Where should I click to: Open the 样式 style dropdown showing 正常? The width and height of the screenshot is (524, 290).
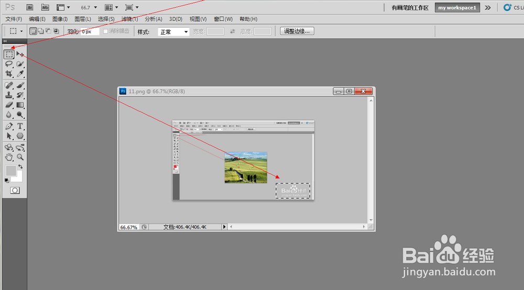[x=174, y=32]
